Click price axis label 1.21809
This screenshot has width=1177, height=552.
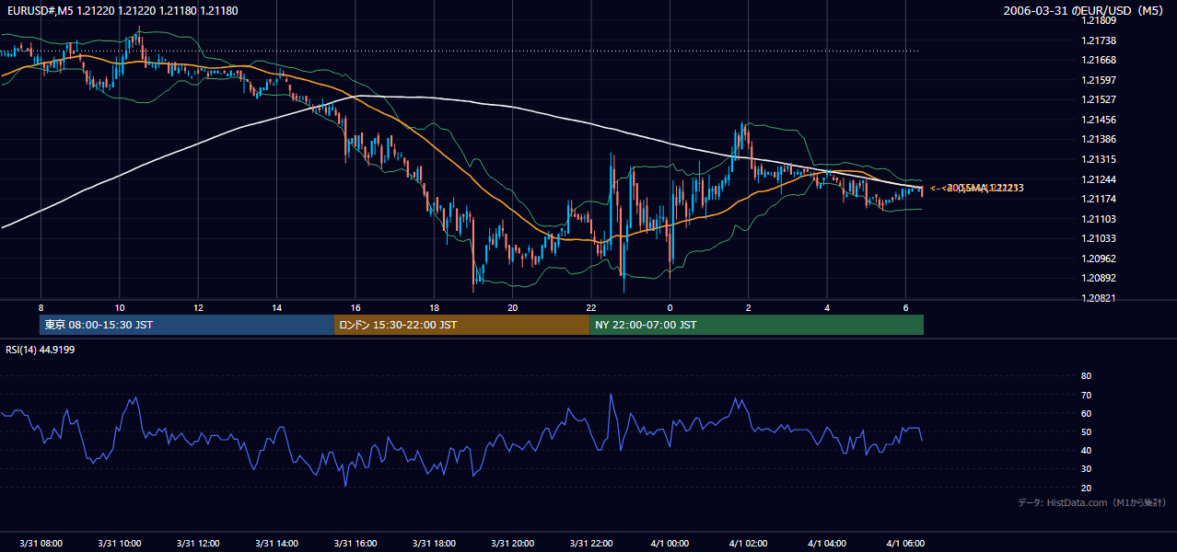1098,20
